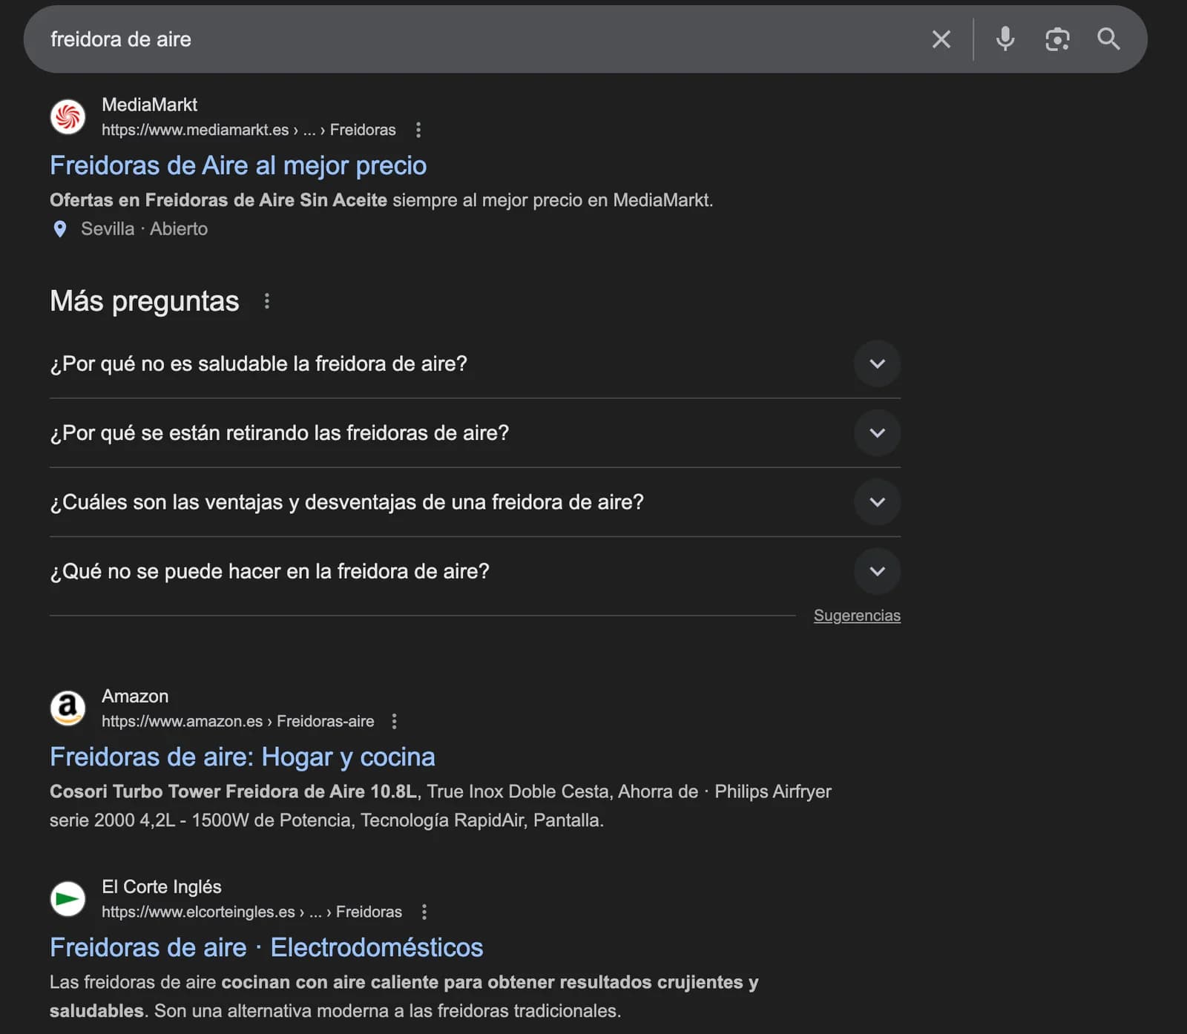Click 'Cosori Turbo Tower Freidora de Aire 10.8L' snippet
Screen dimensions: 1187x1034
[233, 791]
